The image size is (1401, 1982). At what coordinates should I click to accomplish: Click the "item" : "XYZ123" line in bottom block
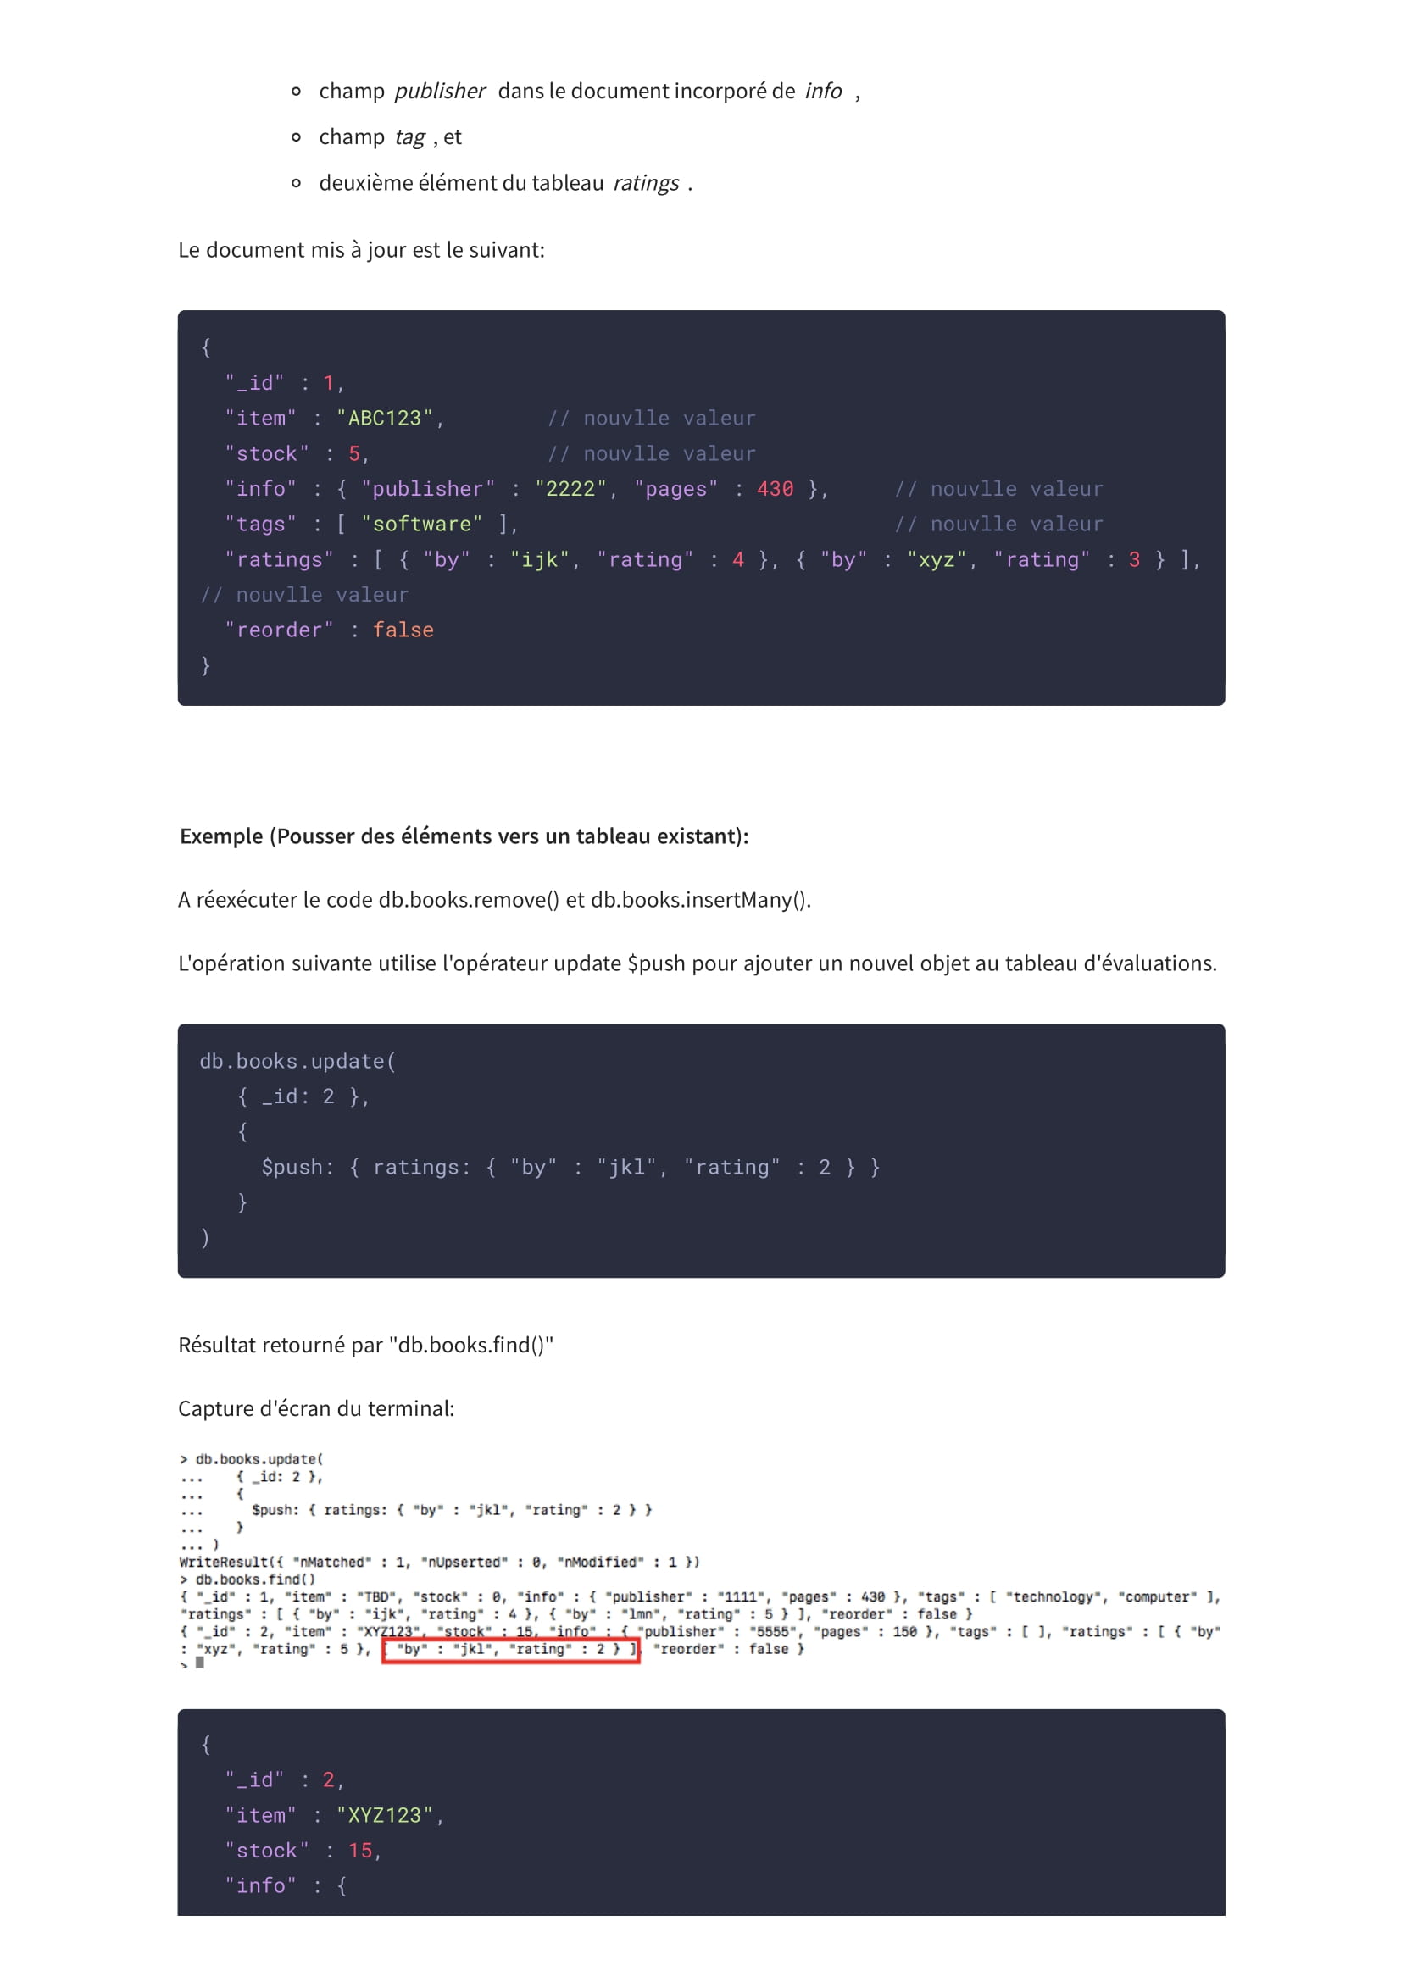[334, 1814]
